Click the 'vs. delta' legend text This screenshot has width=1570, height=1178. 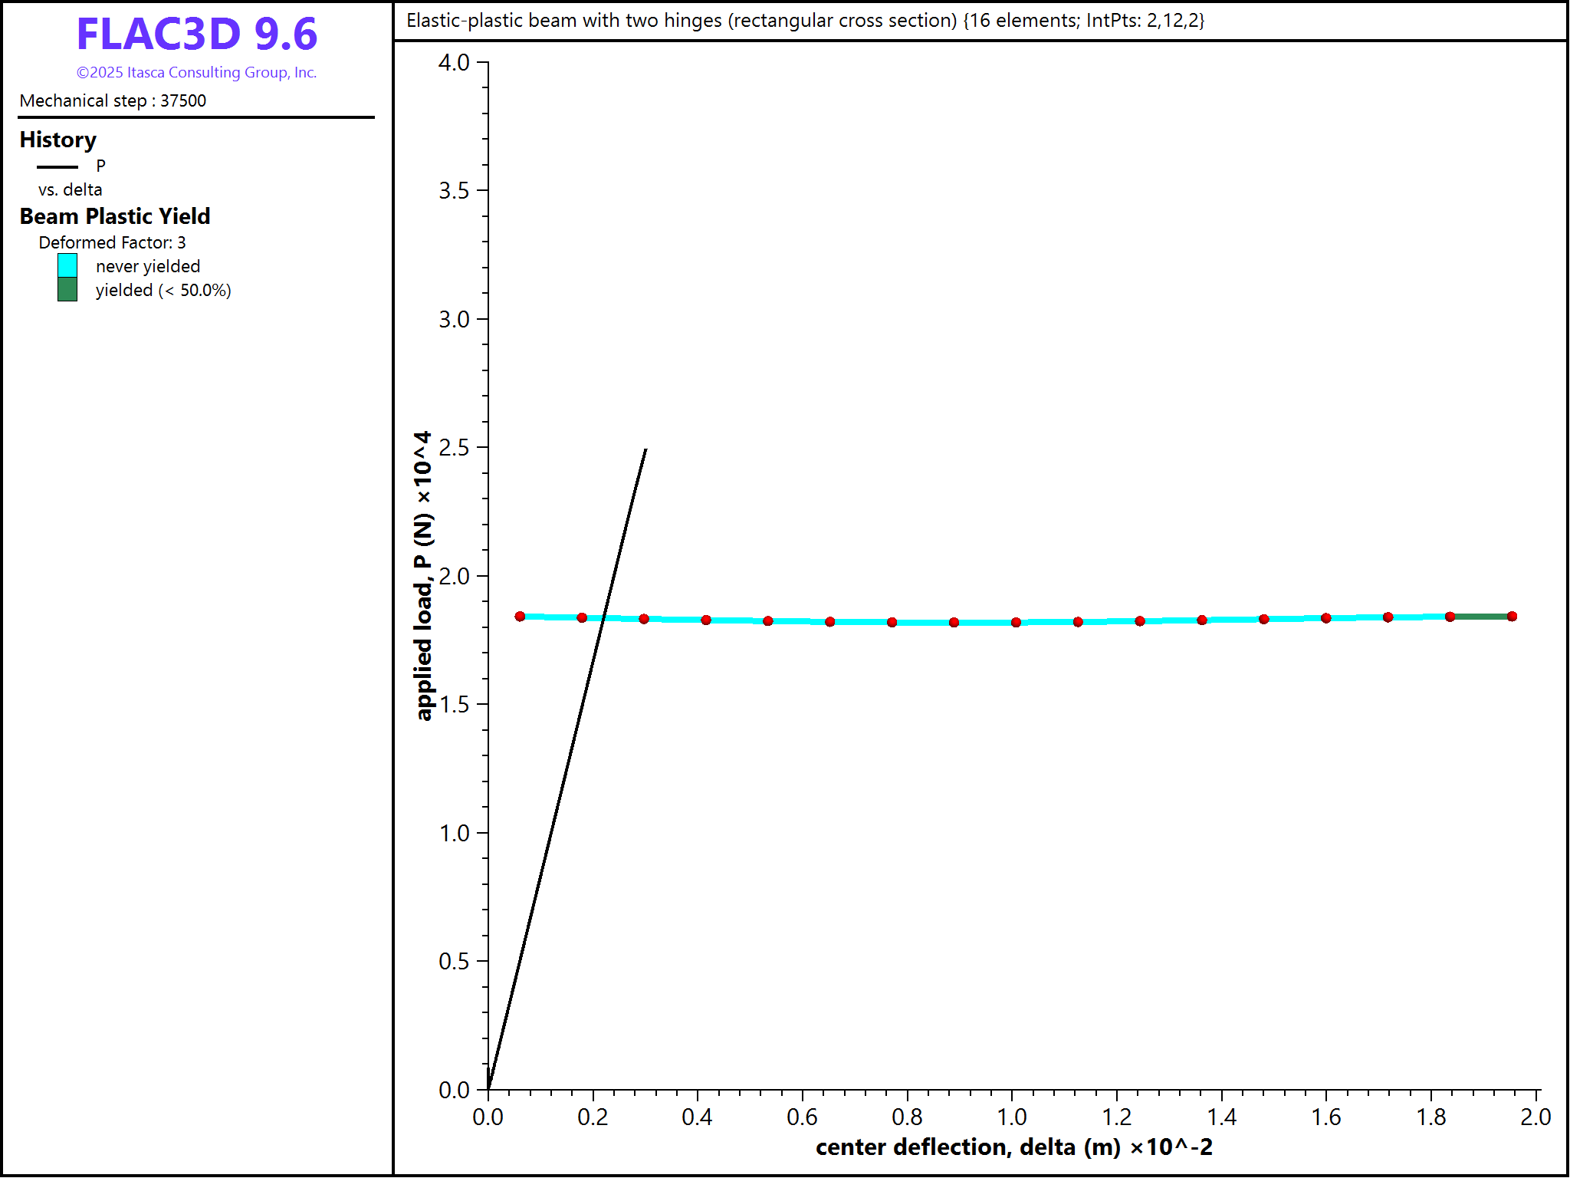pos(71,189)
